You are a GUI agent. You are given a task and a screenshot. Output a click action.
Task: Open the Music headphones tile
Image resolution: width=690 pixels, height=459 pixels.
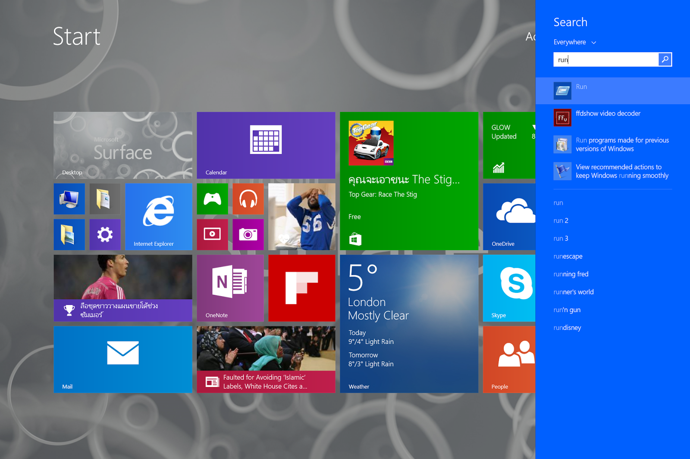(248, 199)
